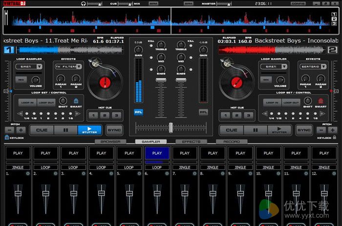The height and width of the screenshot is (226, 342).
Task: Trigger deck 1 hot cue 2
Action: 105,115
